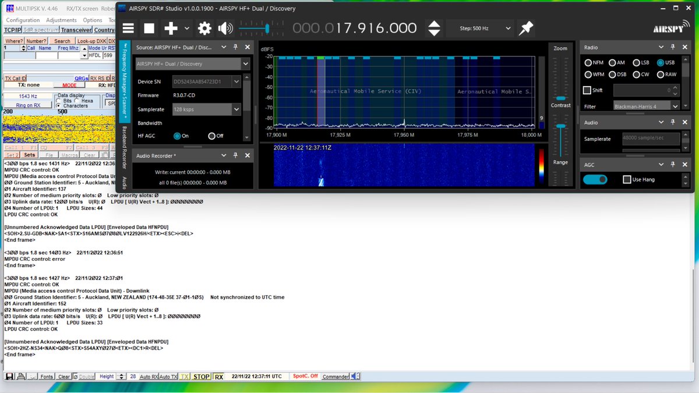Turn HF AGC Off
The height and width of the screenshot is (393, 699).
tap(211, 136)
